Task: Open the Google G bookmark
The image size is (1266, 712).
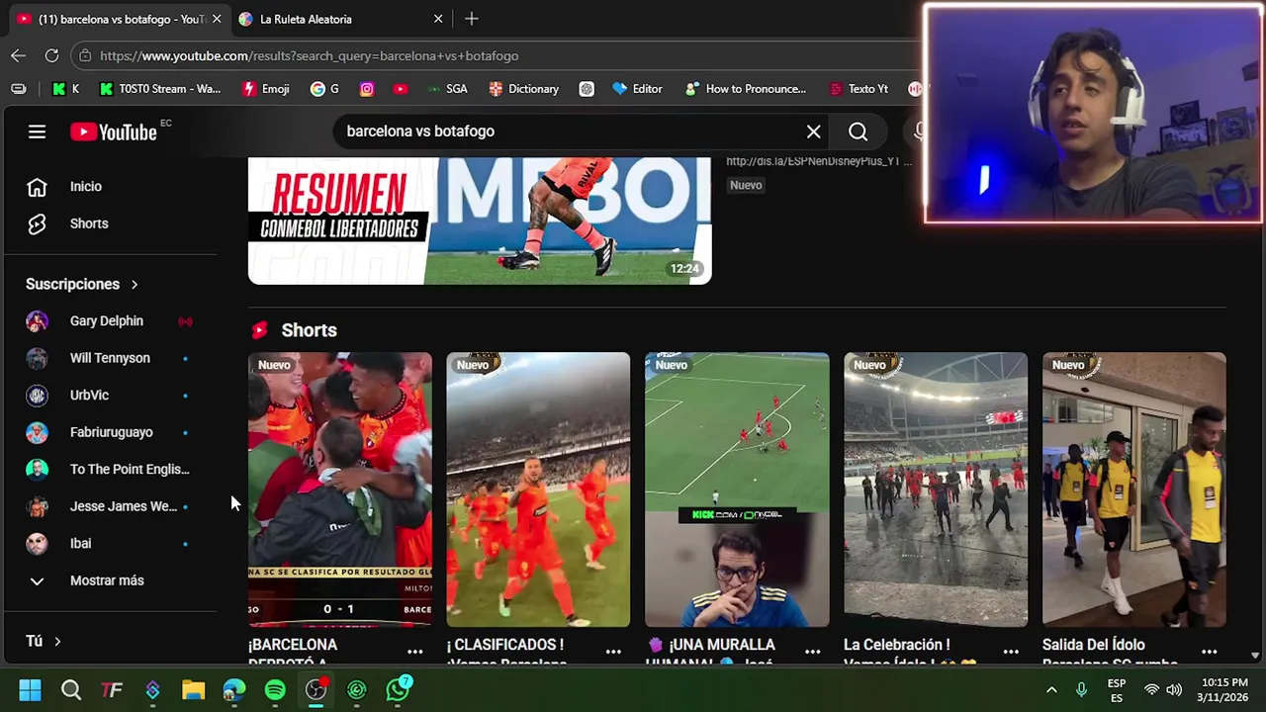Action: coord(324,89)
